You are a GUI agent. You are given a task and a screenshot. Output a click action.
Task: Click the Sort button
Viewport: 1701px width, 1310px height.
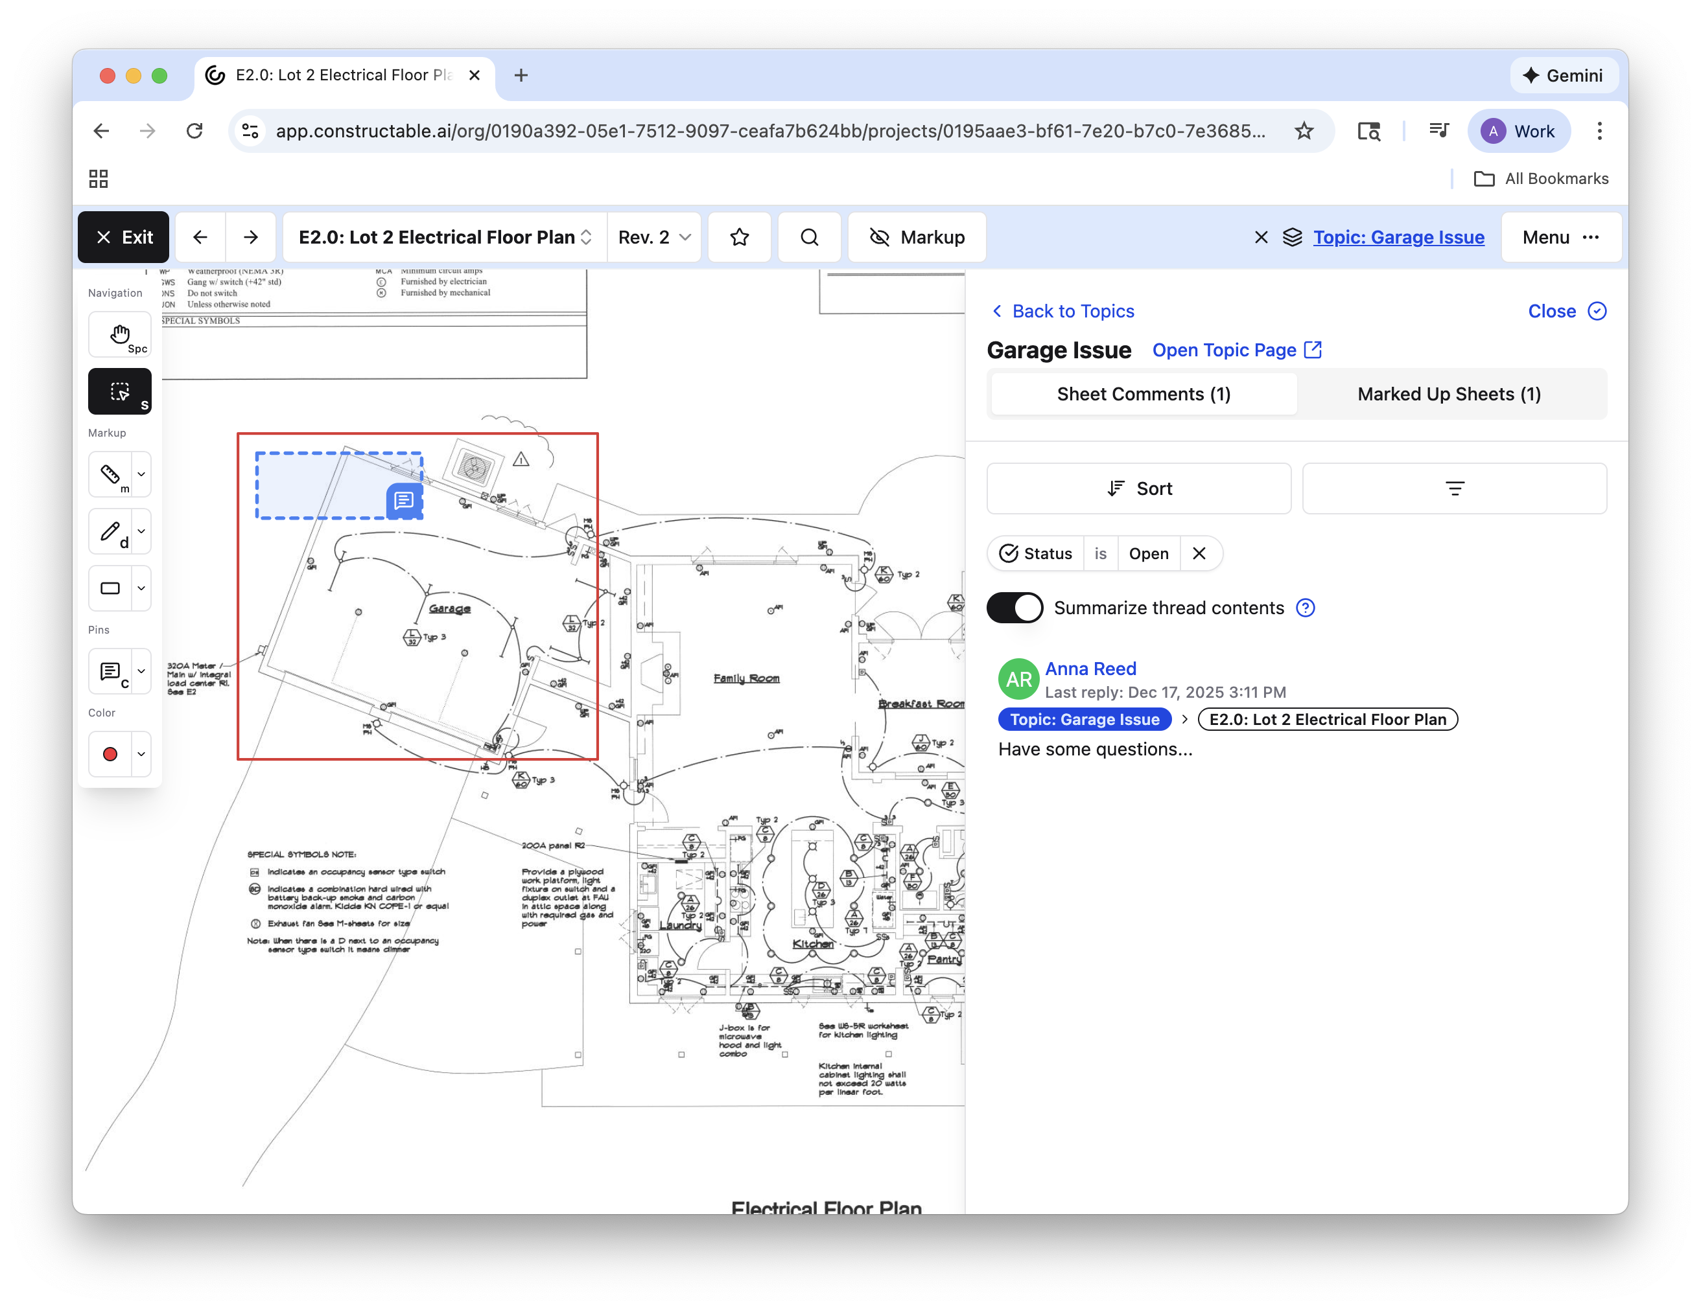[1139, 488]
